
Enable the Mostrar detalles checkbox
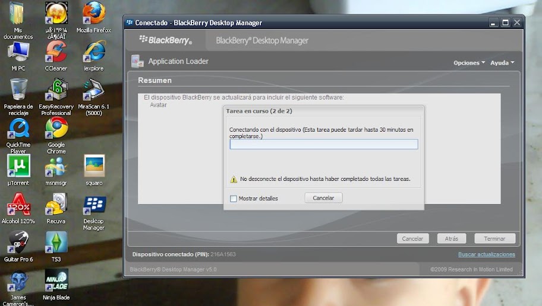[x=234, y=198]
